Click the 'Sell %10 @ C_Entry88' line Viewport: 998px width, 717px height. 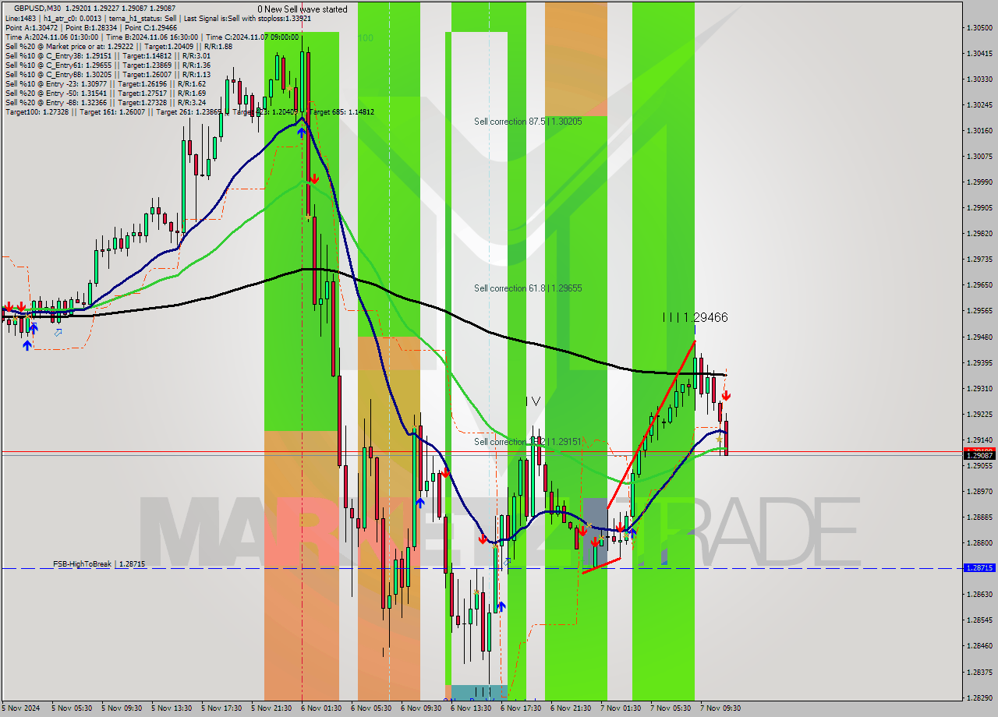tap(108, 74)
